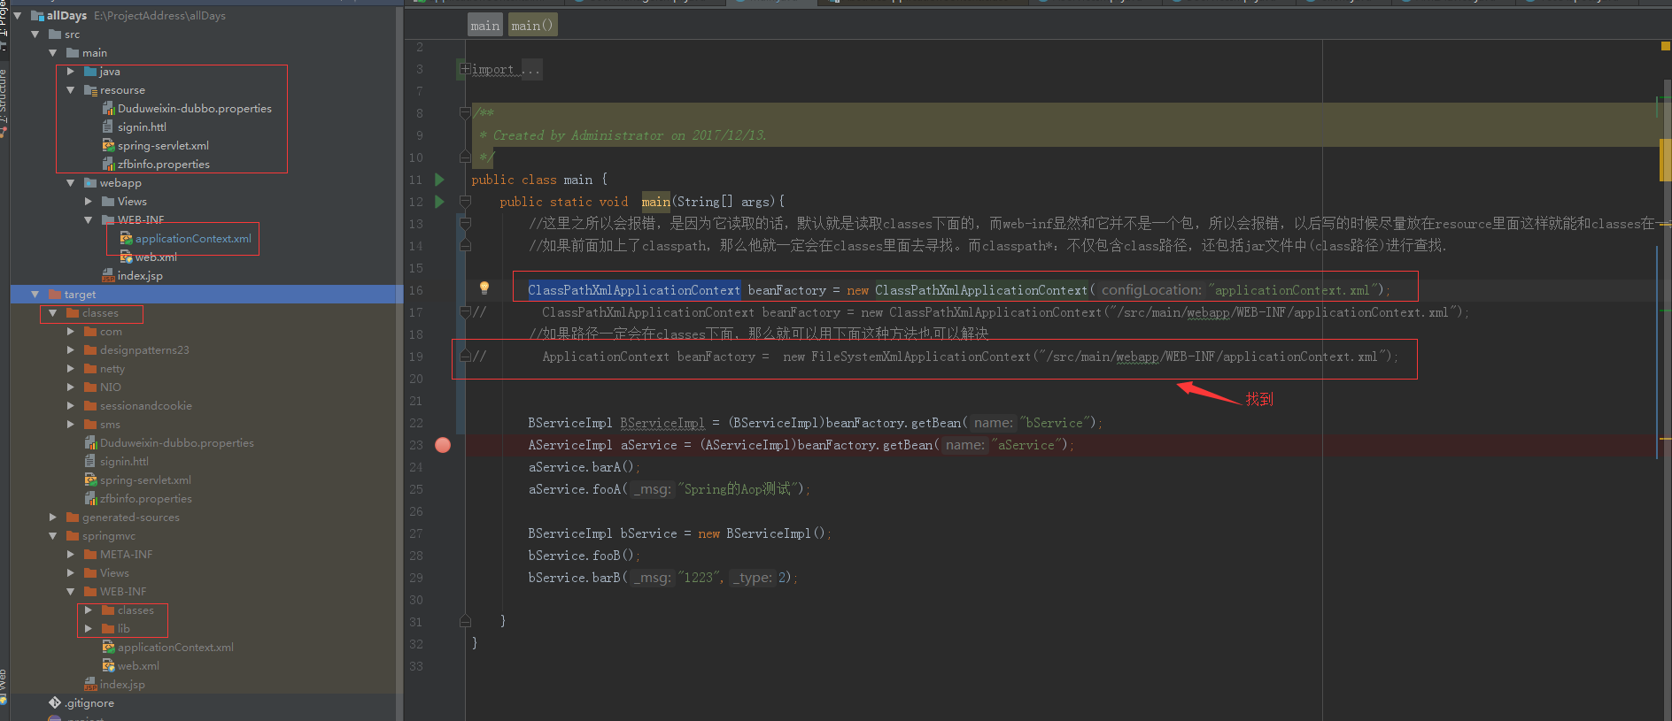
Task: Expand the designpatterns23 folder
Action: point(70,349)
